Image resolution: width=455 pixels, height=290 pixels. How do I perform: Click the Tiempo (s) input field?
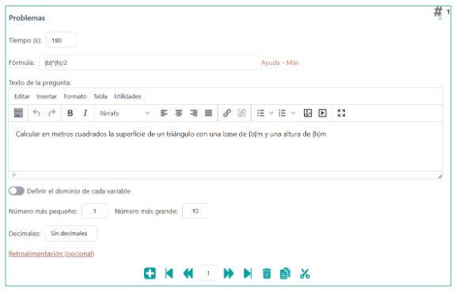pyautogui.click(x=61, y=40)
